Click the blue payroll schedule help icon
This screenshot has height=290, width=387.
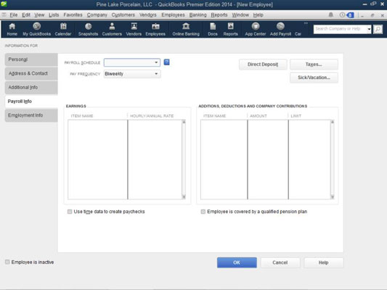point(166,62)
